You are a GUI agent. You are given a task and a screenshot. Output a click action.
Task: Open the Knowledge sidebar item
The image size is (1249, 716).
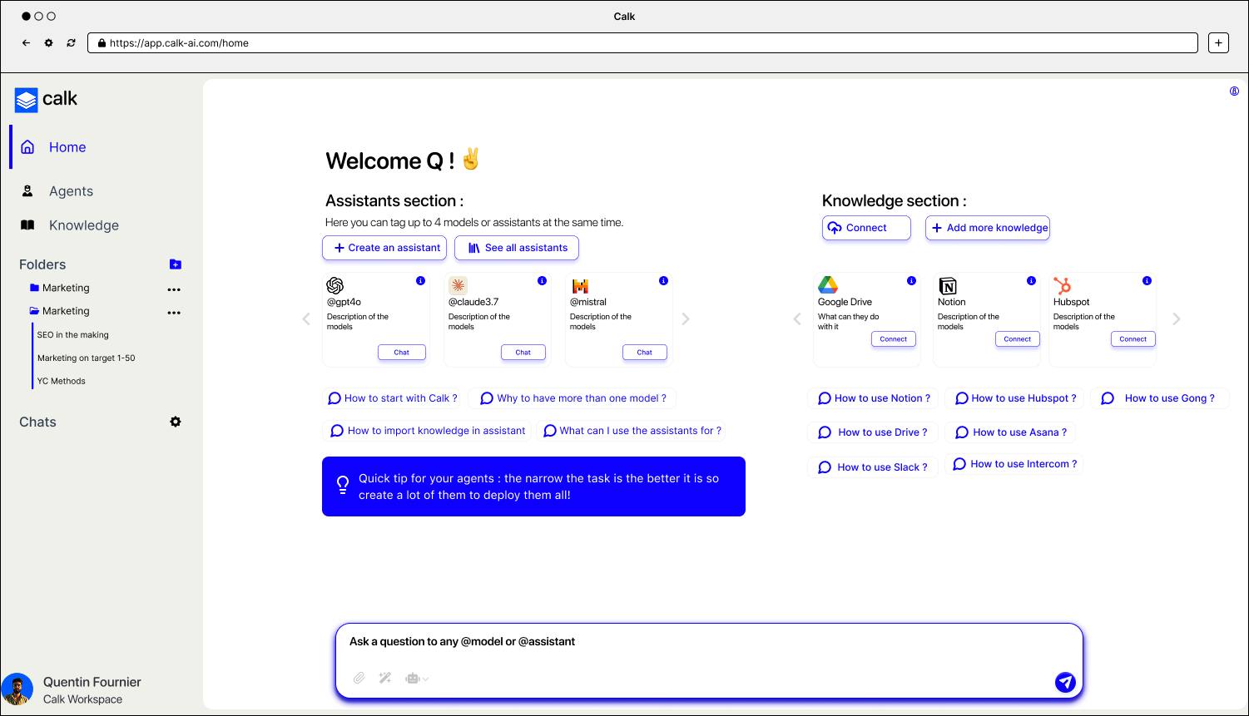(x=69, y=225)
